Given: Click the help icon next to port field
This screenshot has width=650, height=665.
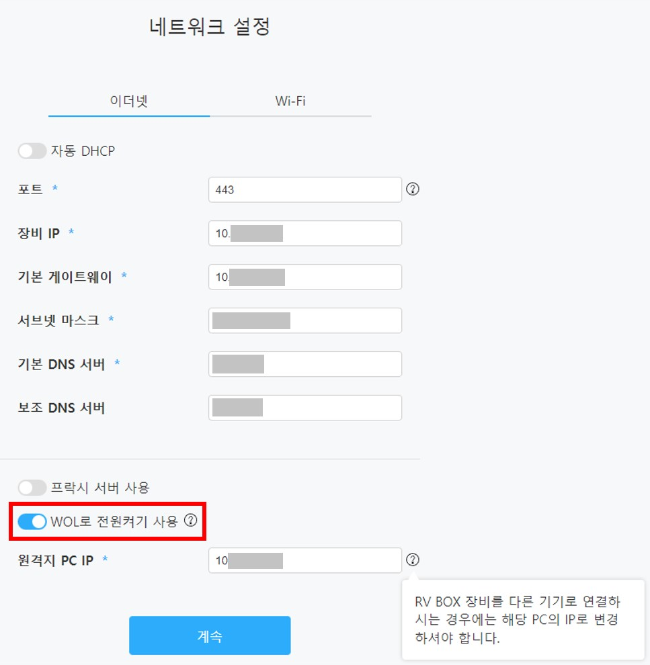Looking at the screenshot, I should [413, 189].
